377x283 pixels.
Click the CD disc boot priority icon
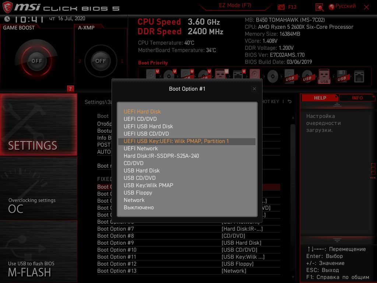point(273,77)
